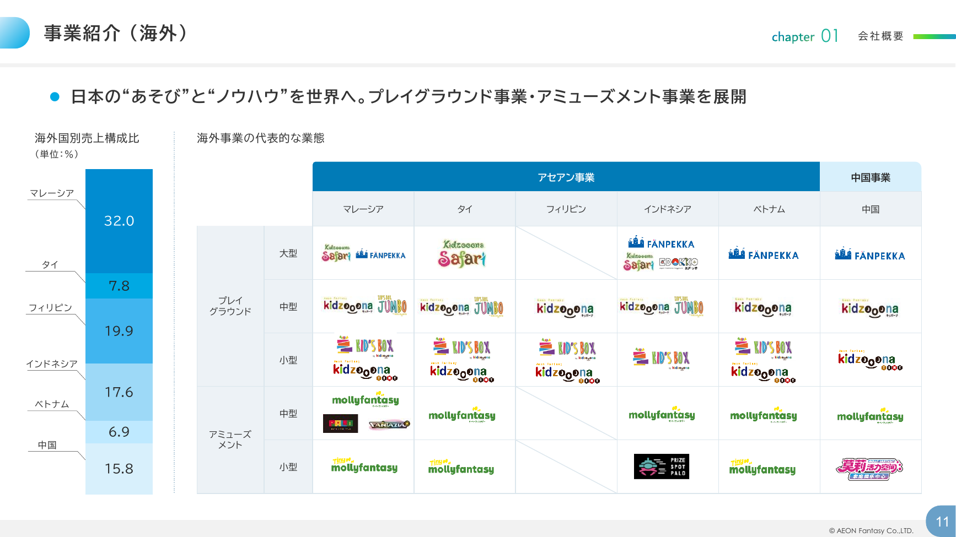This screenshot has height=537, width=956.
Task: Click the chapter 01 label
Action: coord(805,36)
